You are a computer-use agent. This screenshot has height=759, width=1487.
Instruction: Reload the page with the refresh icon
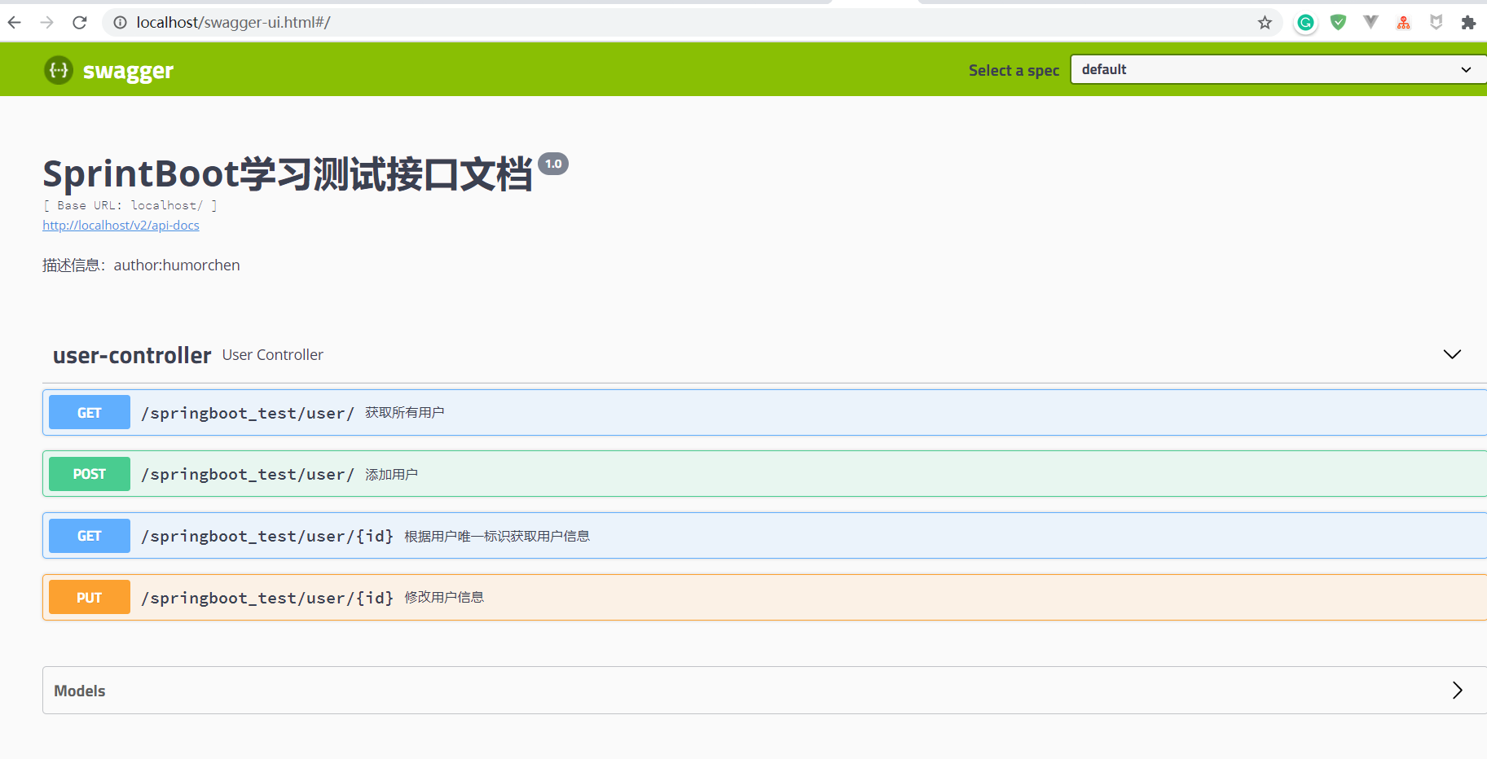(x=79, y=22)
